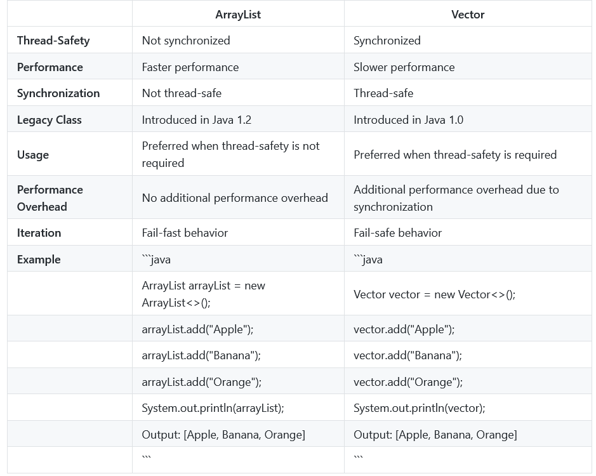Click the Legacy Class row label
Viewport: 596px width, 476px height.
click(49, 120)
